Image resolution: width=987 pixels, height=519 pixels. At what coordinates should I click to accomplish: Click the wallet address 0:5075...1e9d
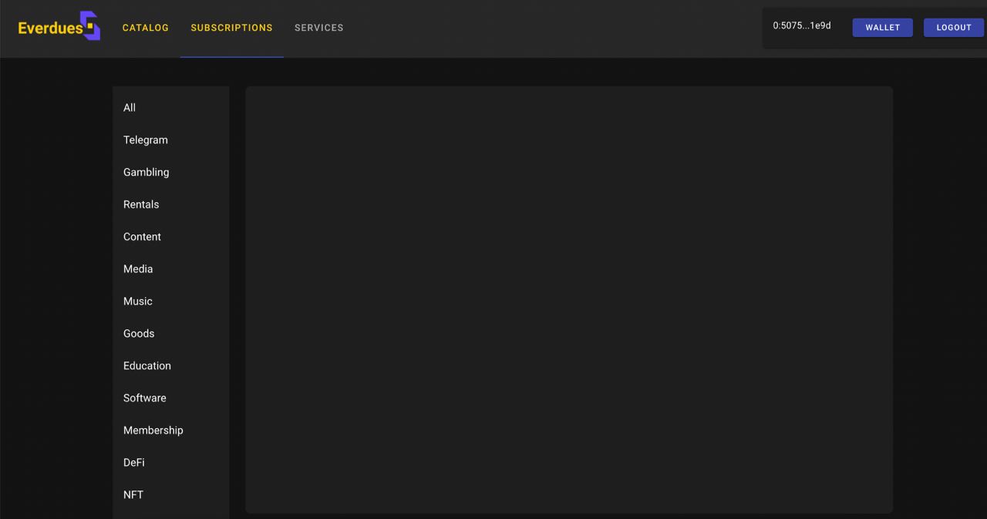[x=802, y=26]
